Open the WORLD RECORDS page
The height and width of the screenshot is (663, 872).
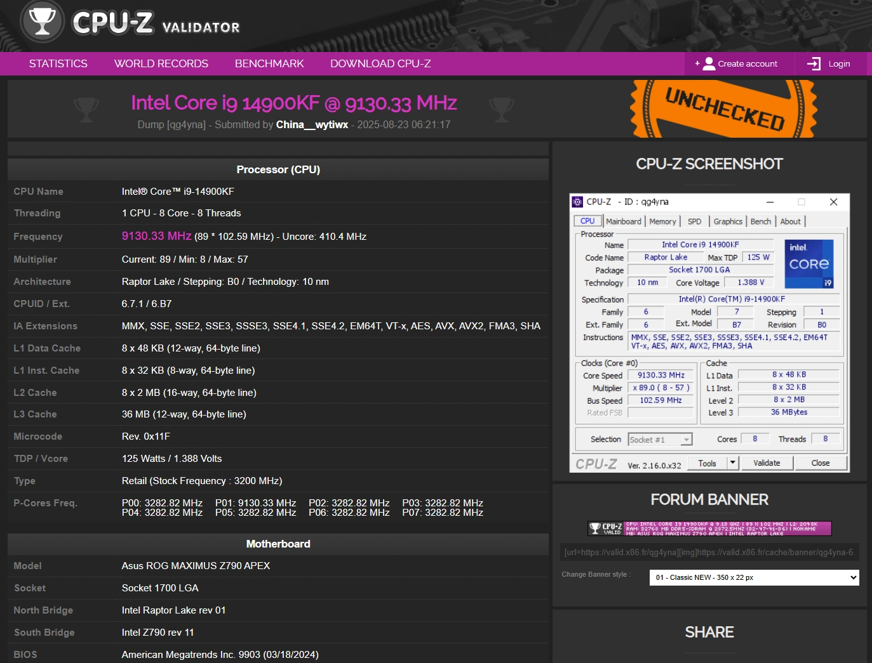[161, 63]
